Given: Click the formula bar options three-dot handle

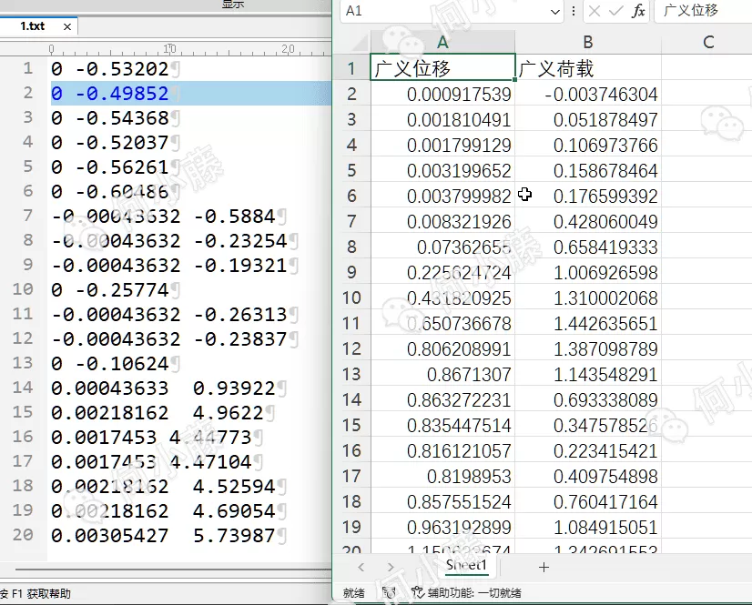Looking at the screenshot, I should [x=573, y=11].
